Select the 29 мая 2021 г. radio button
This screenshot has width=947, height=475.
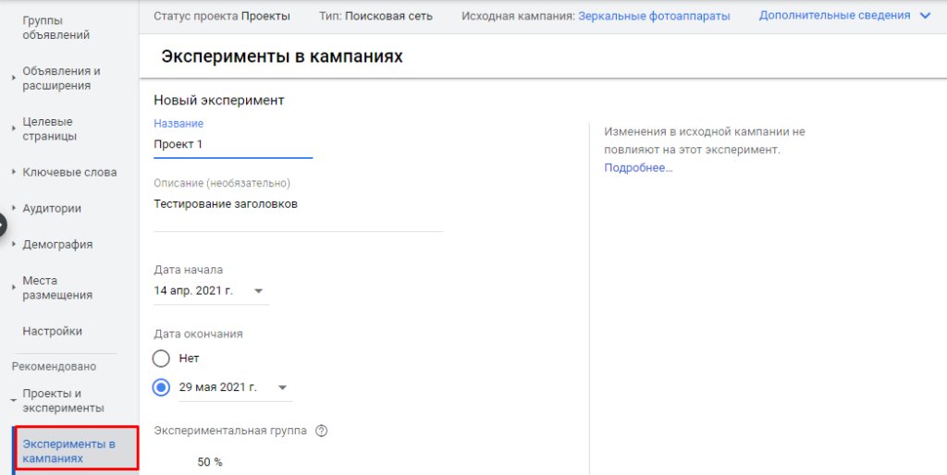[x=161, y=387]
